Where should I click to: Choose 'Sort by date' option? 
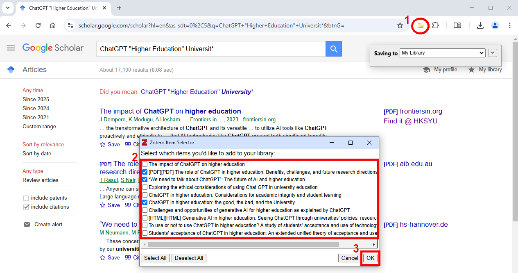37,153
